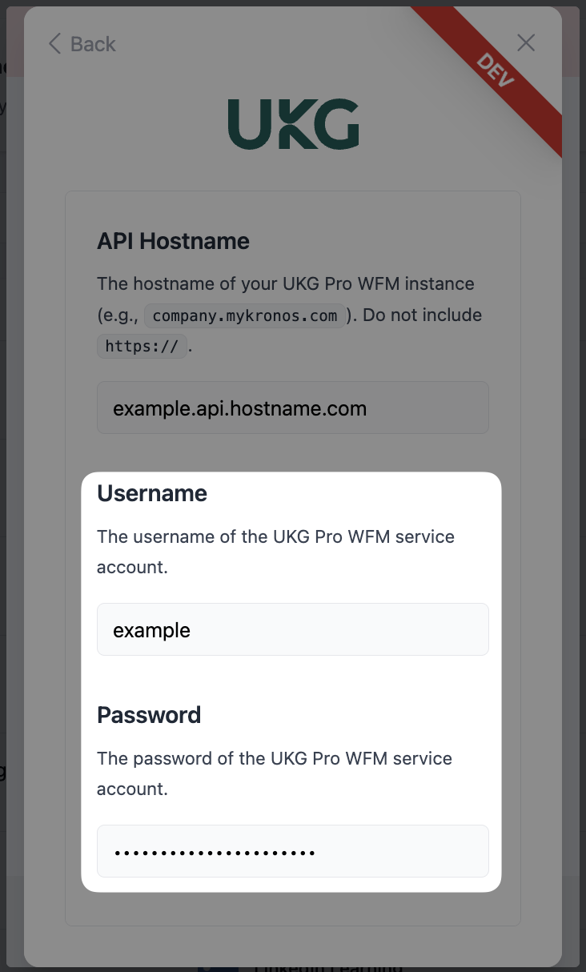Image resolution: width=586 pixels, height=972 pixels.
Task: Click the LinkedIn Learning icon behind the dialog
Action: (218, 967)
